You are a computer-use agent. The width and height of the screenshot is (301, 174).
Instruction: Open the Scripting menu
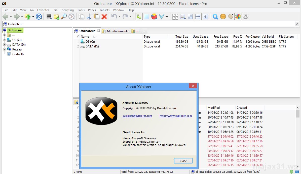click(x=67, y=10)
